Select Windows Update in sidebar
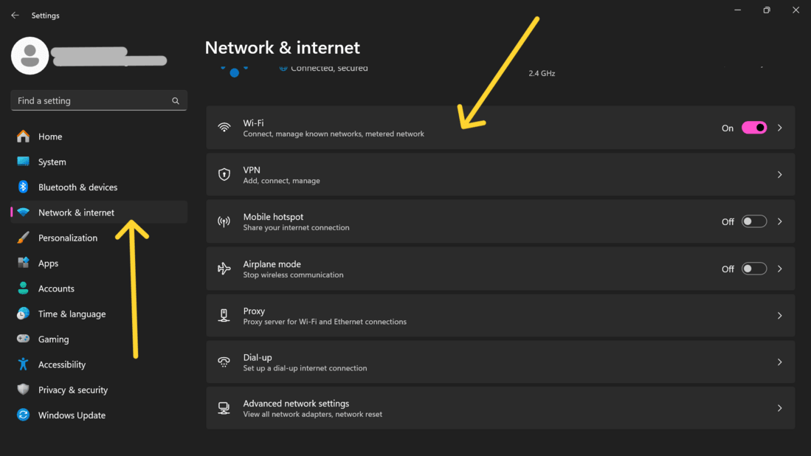 point(72,415)
